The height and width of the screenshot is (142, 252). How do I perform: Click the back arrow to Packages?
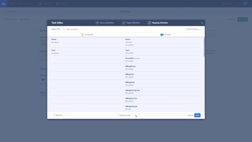(6, 11)
